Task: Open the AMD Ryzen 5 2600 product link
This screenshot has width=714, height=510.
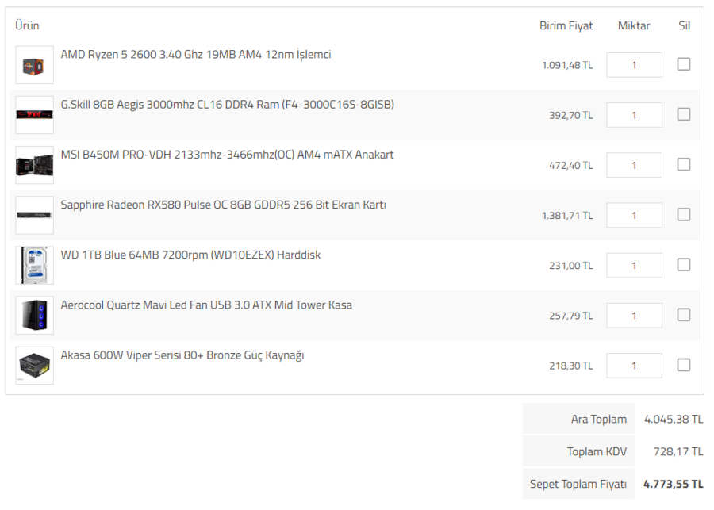Action: tap(195, 55)
